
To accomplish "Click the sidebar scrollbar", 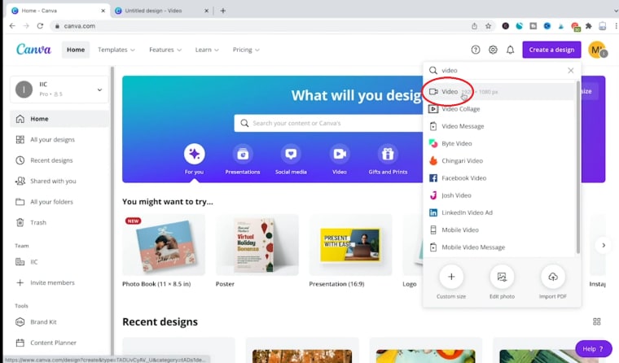I will tap(112, 211).
